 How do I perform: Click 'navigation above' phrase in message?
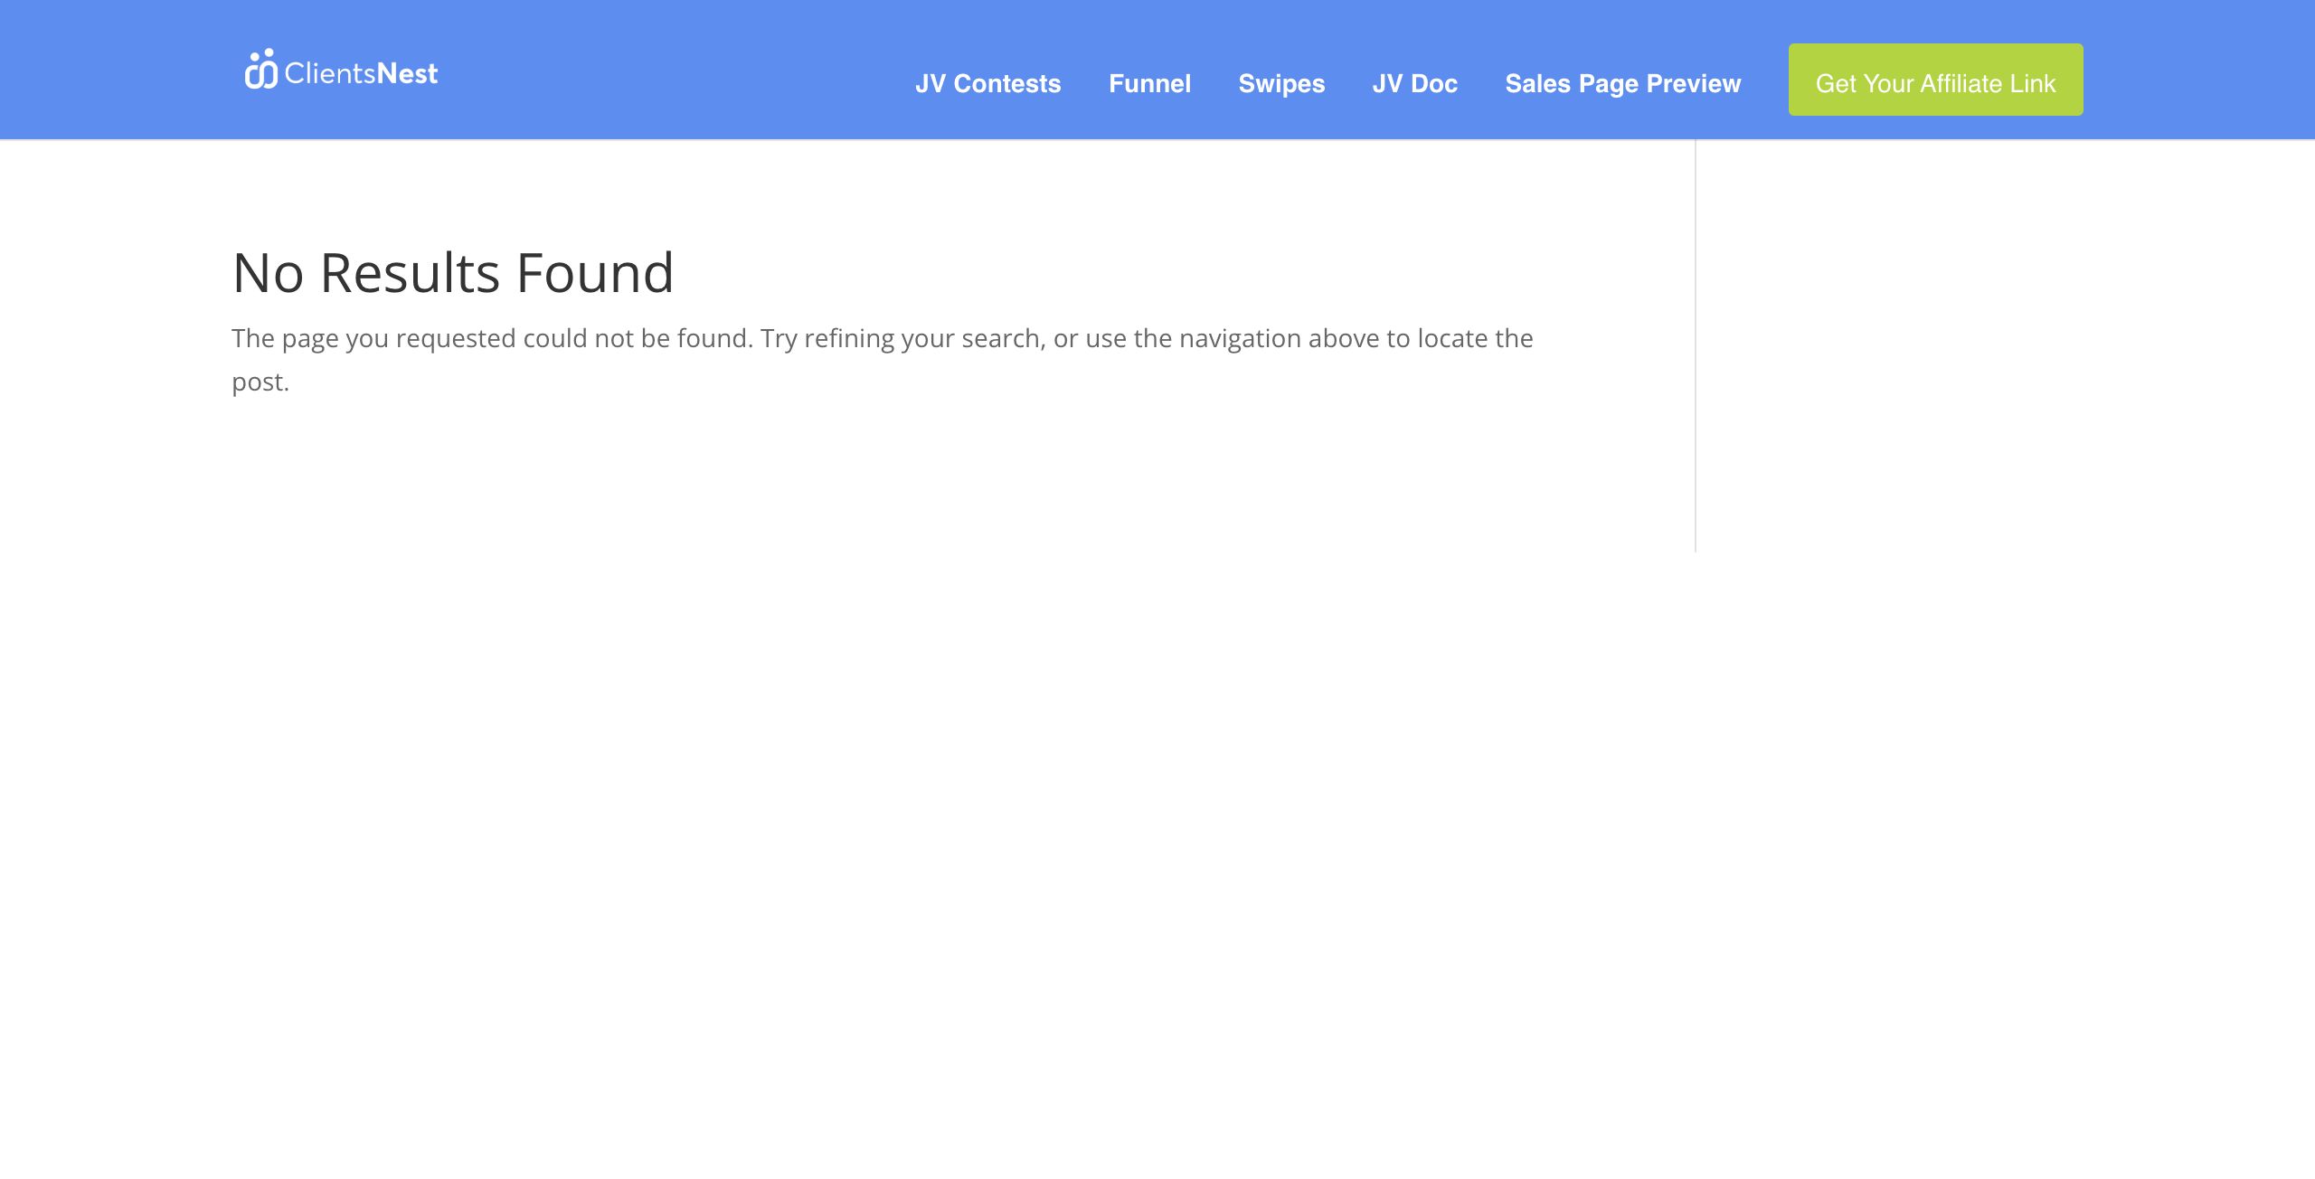click(1279, 338)
